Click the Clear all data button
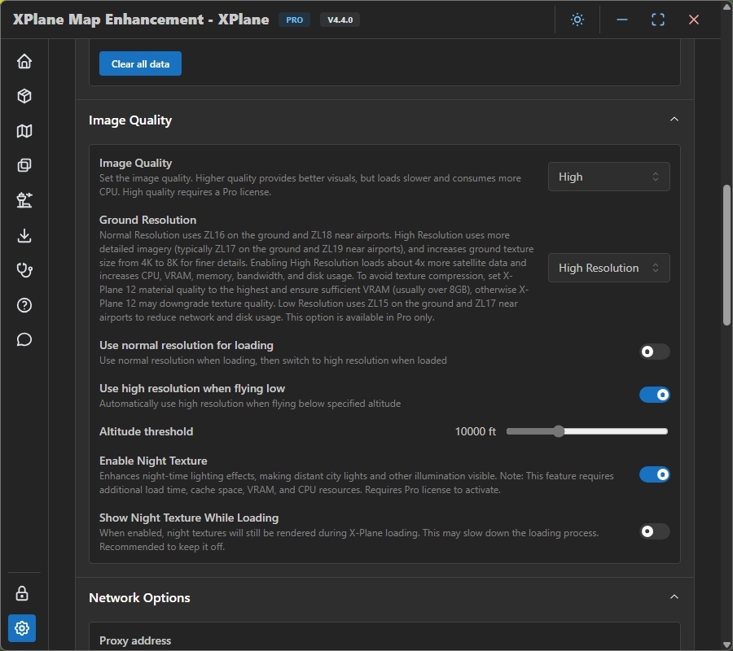The image size is (733, 651). click(x=140, y=63)
